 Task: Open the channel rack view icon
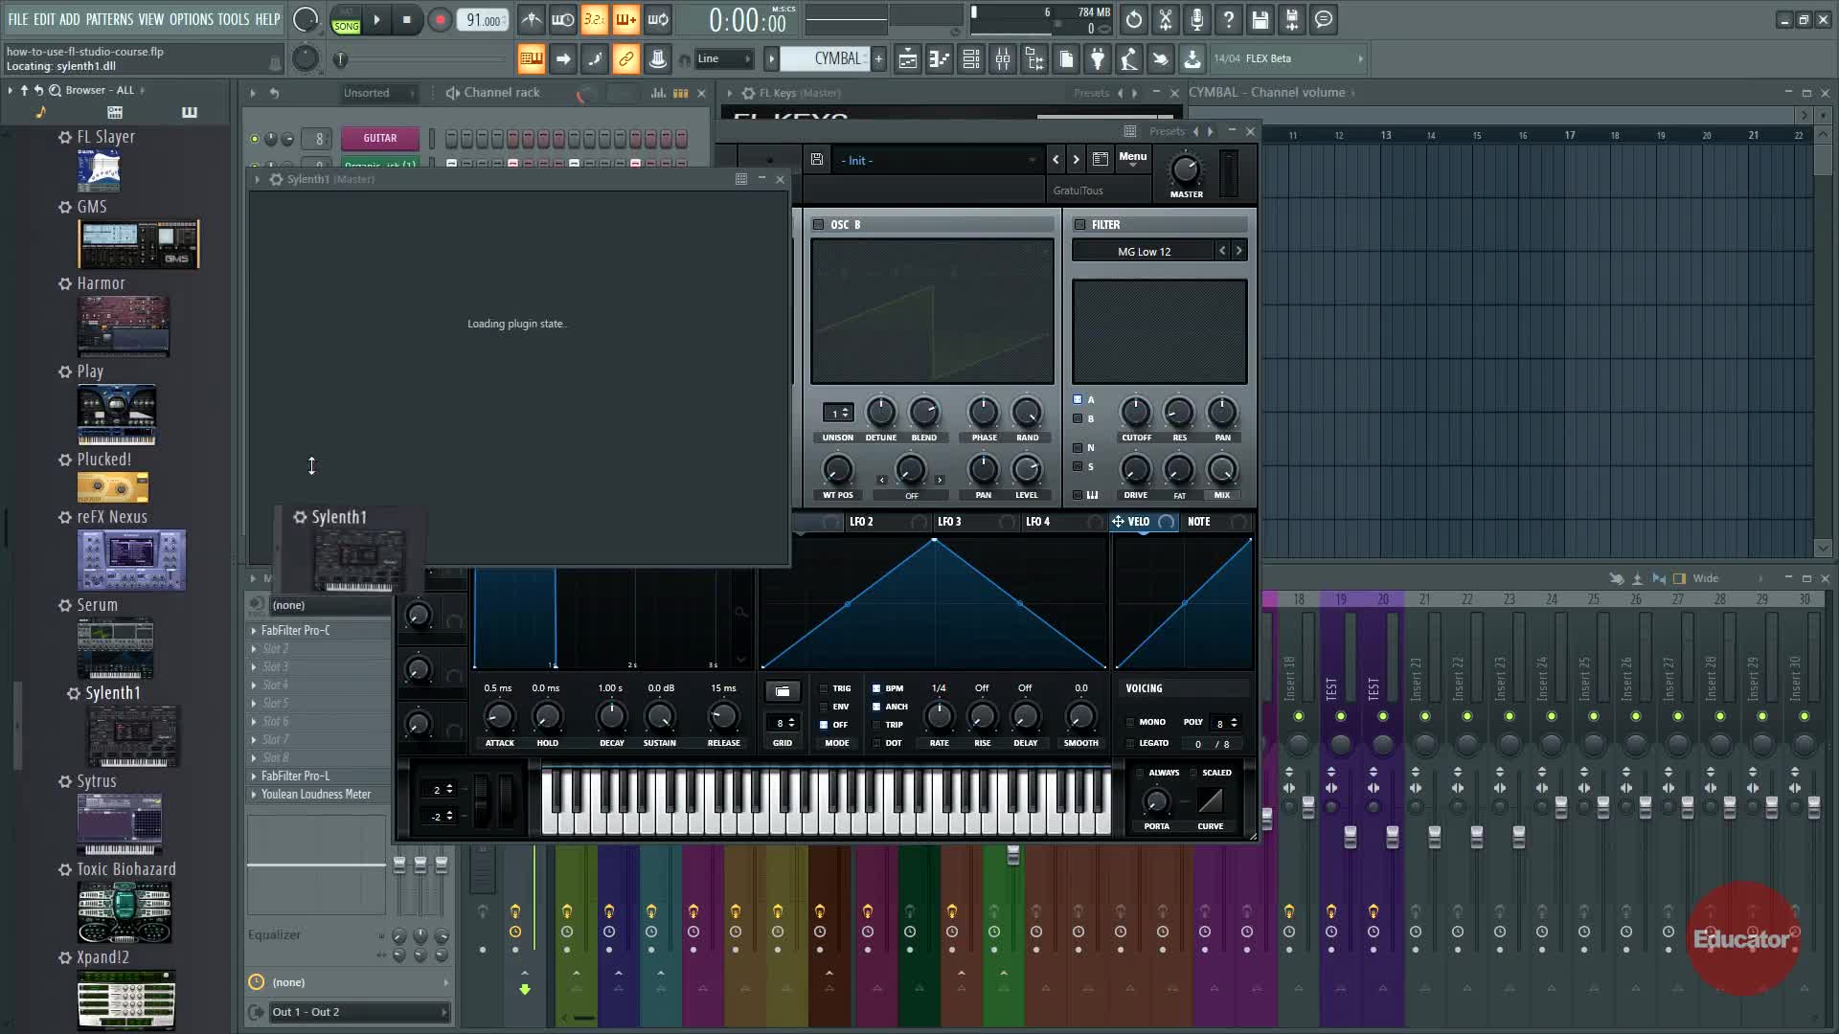(971, 59)
